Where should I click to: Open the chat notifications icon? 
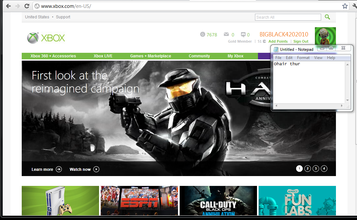pyautogui.click(x=243, y=34)
